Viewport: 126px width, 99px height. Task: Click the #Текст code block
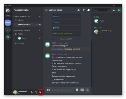pyautogui.click(x=66, y=16)
